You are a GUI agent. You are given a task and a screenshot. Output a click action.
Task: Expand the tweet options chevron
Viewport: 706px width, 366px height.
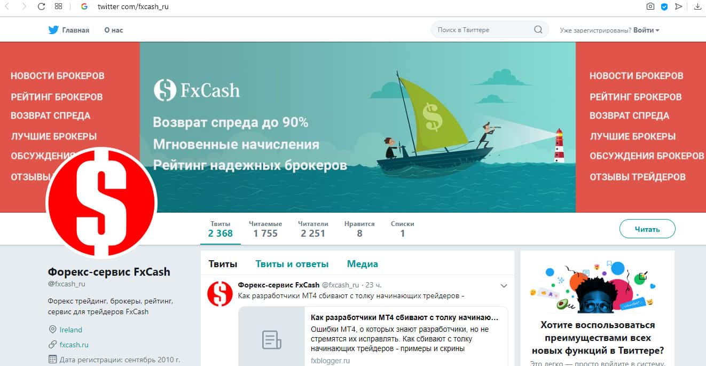tap(504, 286)
